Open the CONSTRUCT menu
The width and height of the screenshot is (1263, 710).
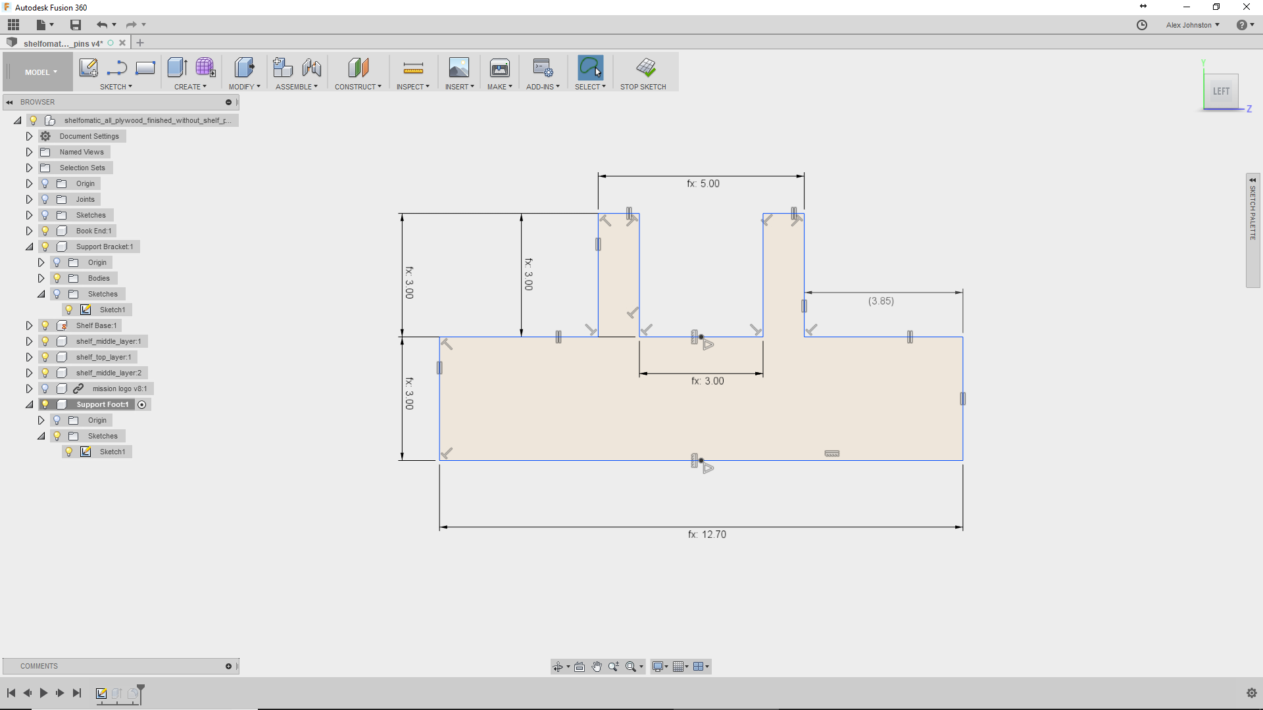point(357,87)
